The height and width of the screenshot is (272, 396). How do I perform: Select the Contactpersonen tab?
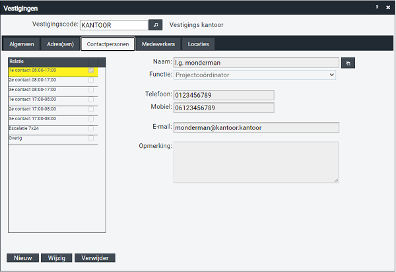pos(108,44)
